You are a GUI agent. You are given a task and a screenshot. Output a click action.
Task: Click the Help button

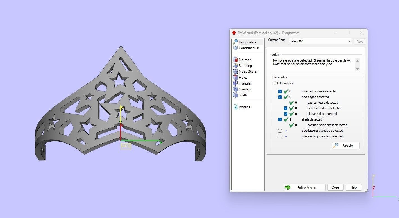[x=353, y=187]
